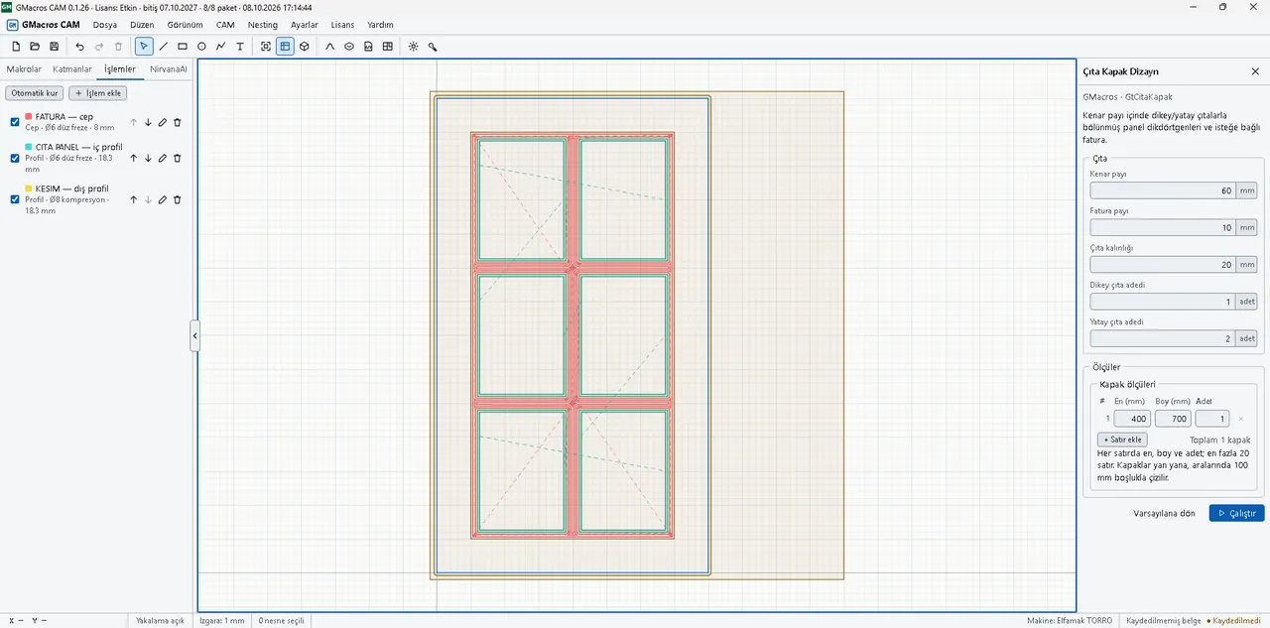Click the İşlem ekle button
This screenshot has width=1270, height=628.
tap(97, 92)
